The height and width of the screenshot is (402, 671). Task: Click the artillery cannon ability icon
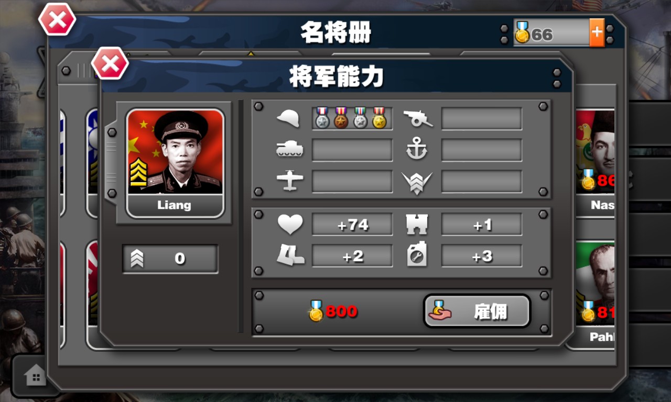pos(418,119)
